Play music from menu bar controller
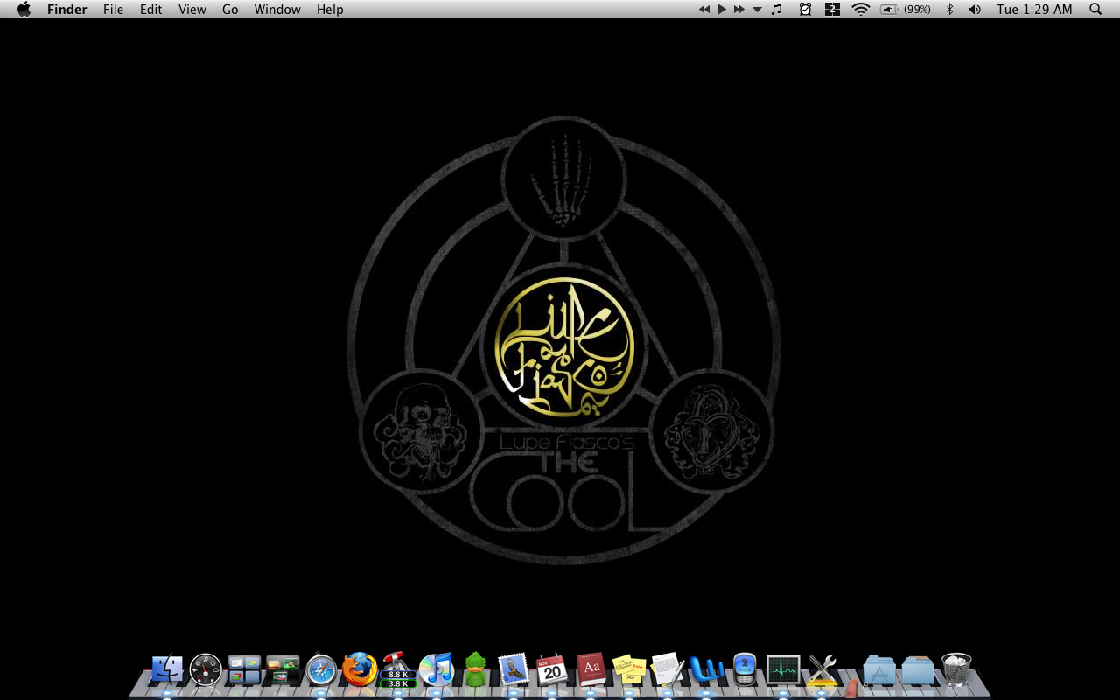This screenshot has width=1120, height=700. [722, 10]
